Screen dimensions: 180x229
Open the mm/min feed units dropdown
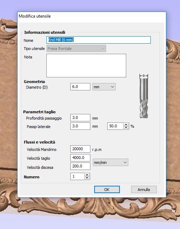tap(110, 163)
